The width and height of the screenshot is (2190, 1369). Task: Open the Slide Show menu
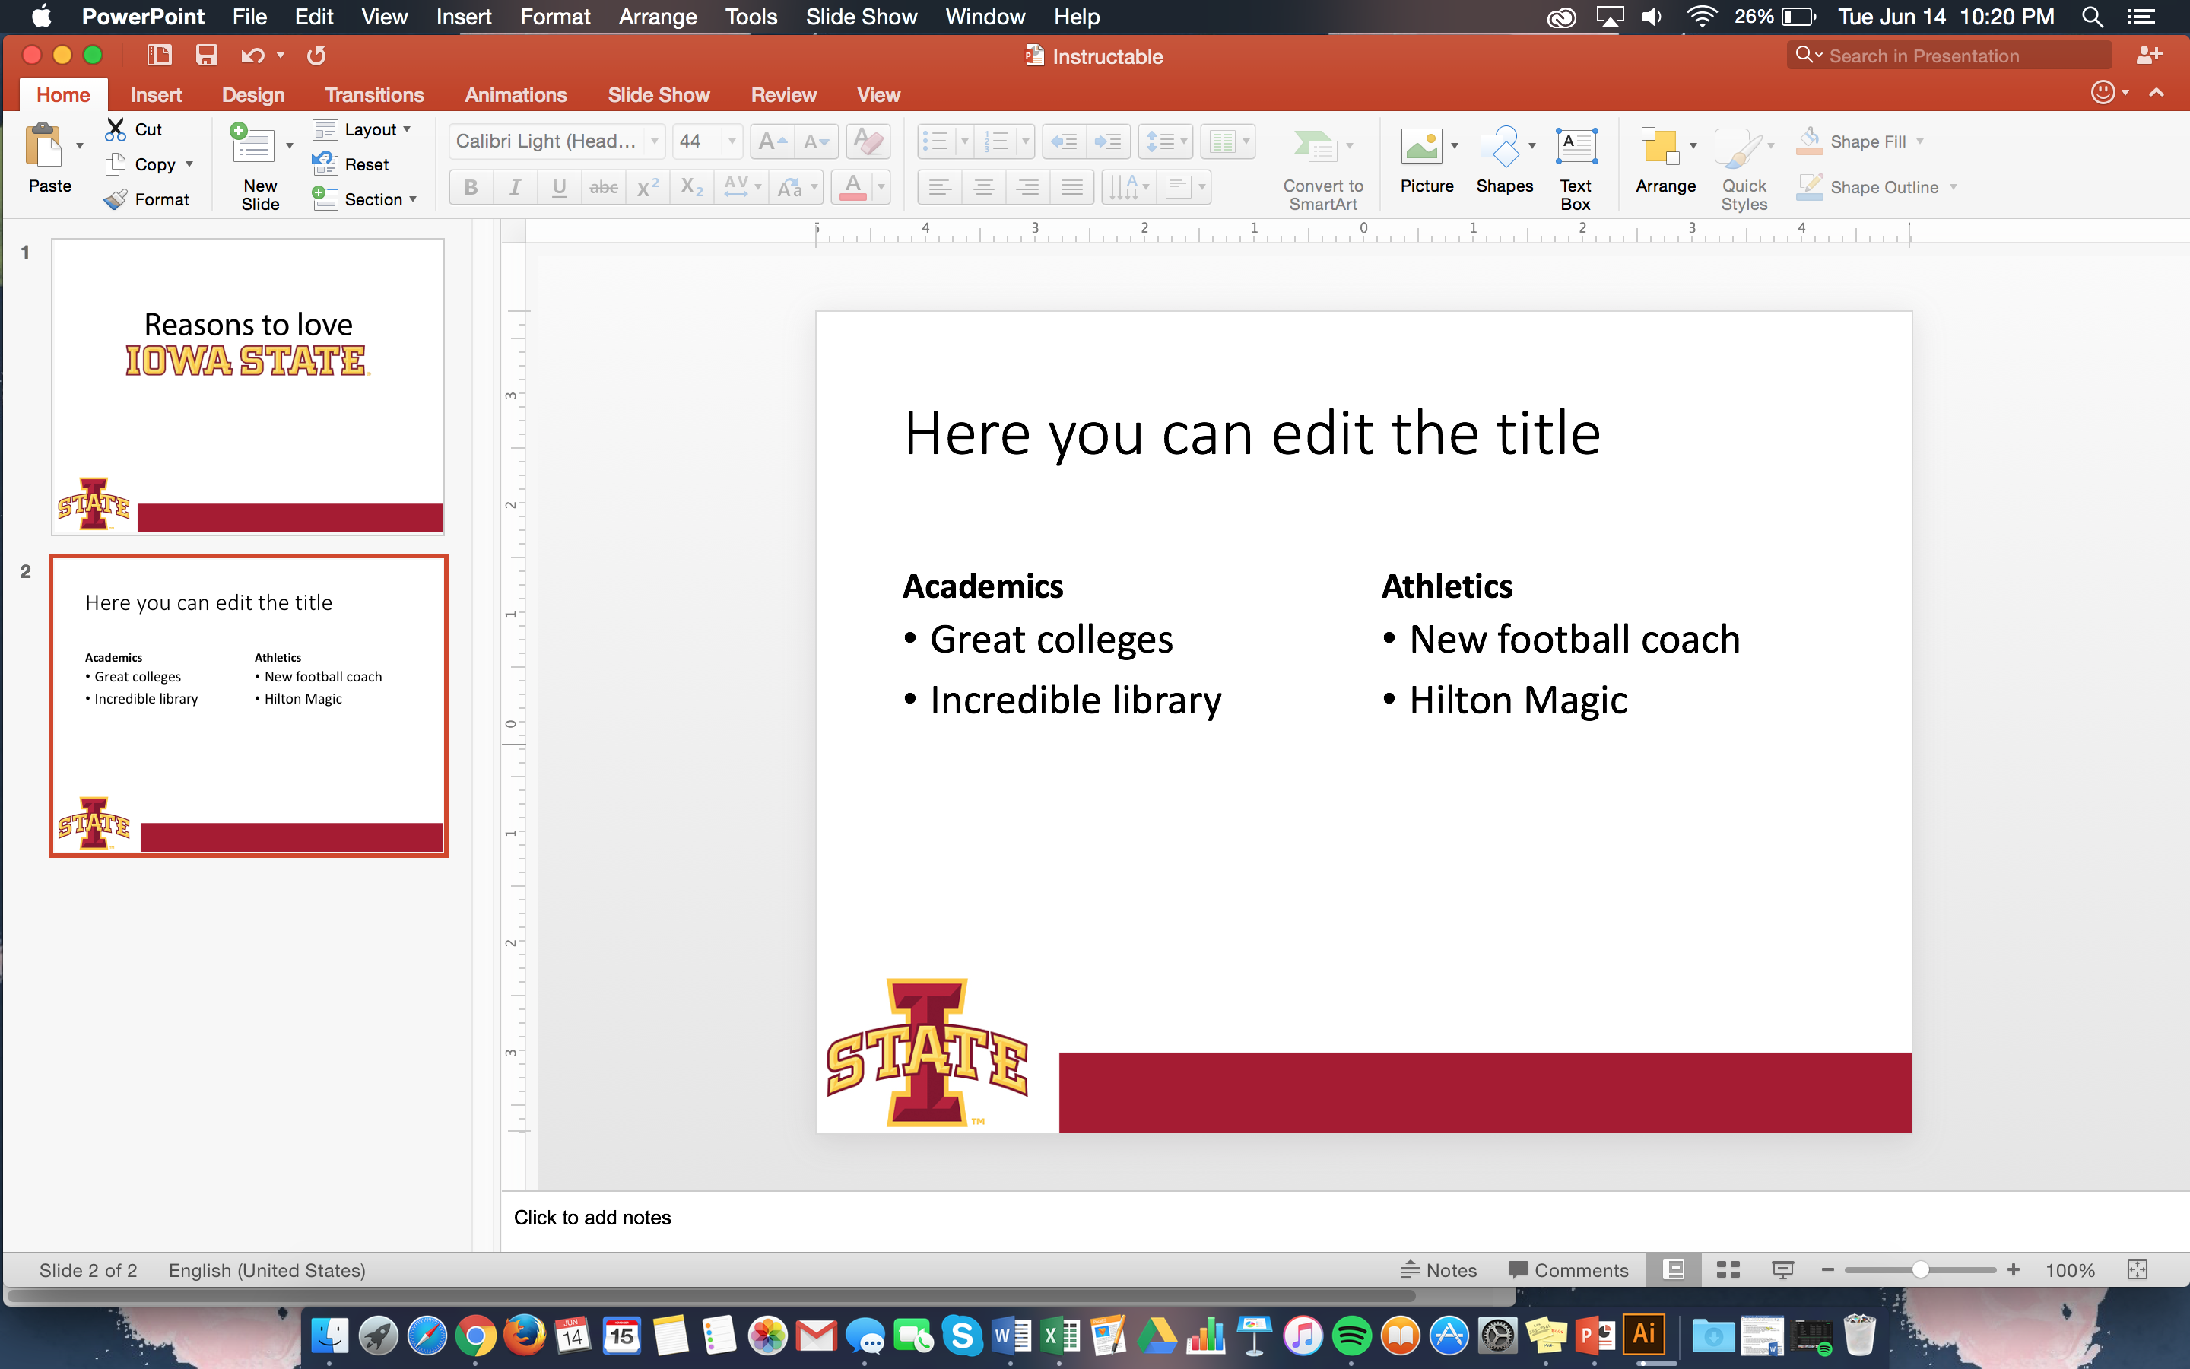[861, 17]
